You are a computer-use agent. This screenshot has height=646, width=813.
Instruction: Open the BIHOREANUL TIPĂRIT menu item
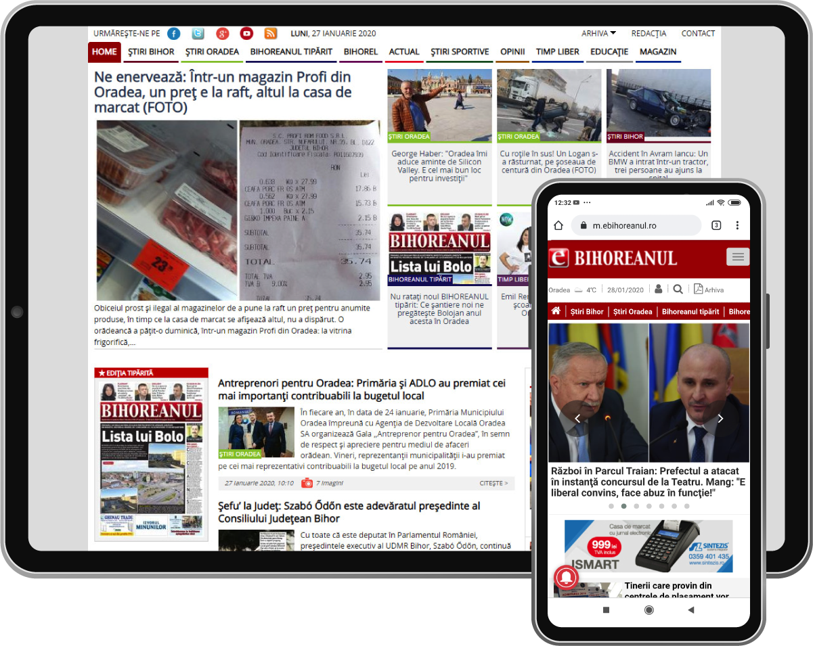click(291, 52)
